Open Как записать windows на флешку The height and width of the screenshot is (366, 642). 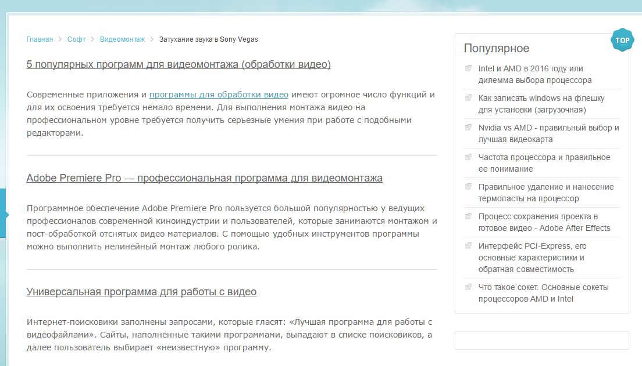tap(541, 104)
